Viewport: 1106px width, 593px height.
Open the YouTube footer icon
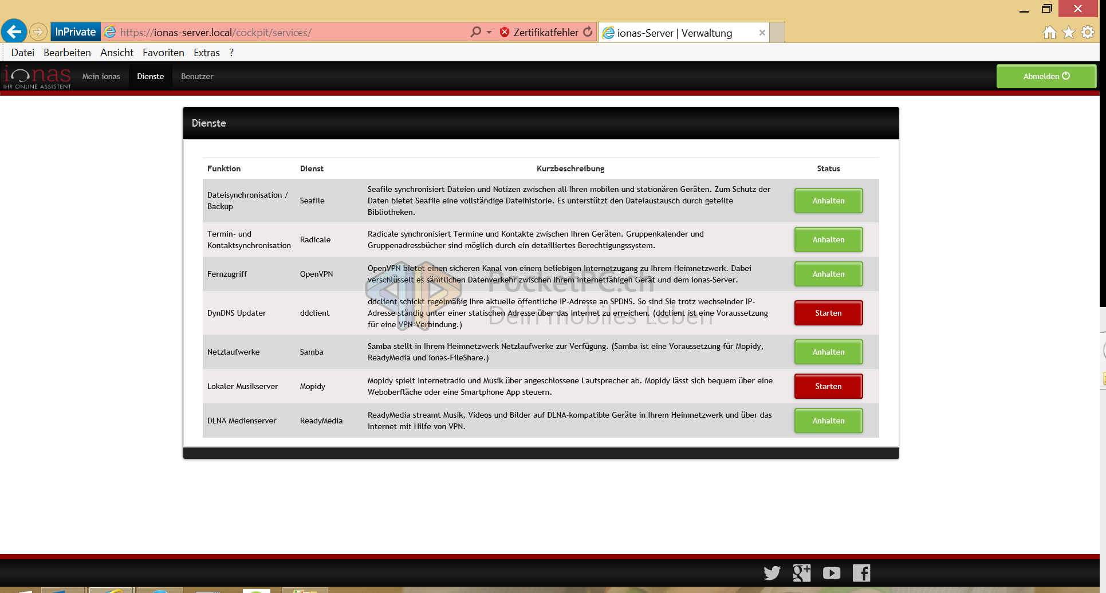click(x=832, y=573)
